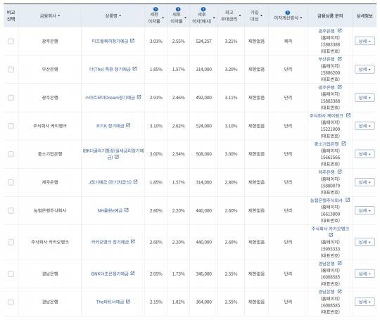Click external-link icon beside 스마트모아Dream정기예금

pyautogui.click(x=139, y=97)
